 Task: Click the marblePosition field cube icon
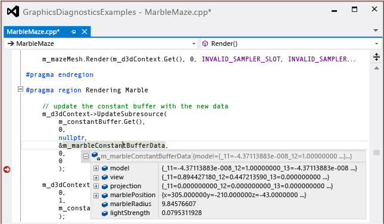105,195
